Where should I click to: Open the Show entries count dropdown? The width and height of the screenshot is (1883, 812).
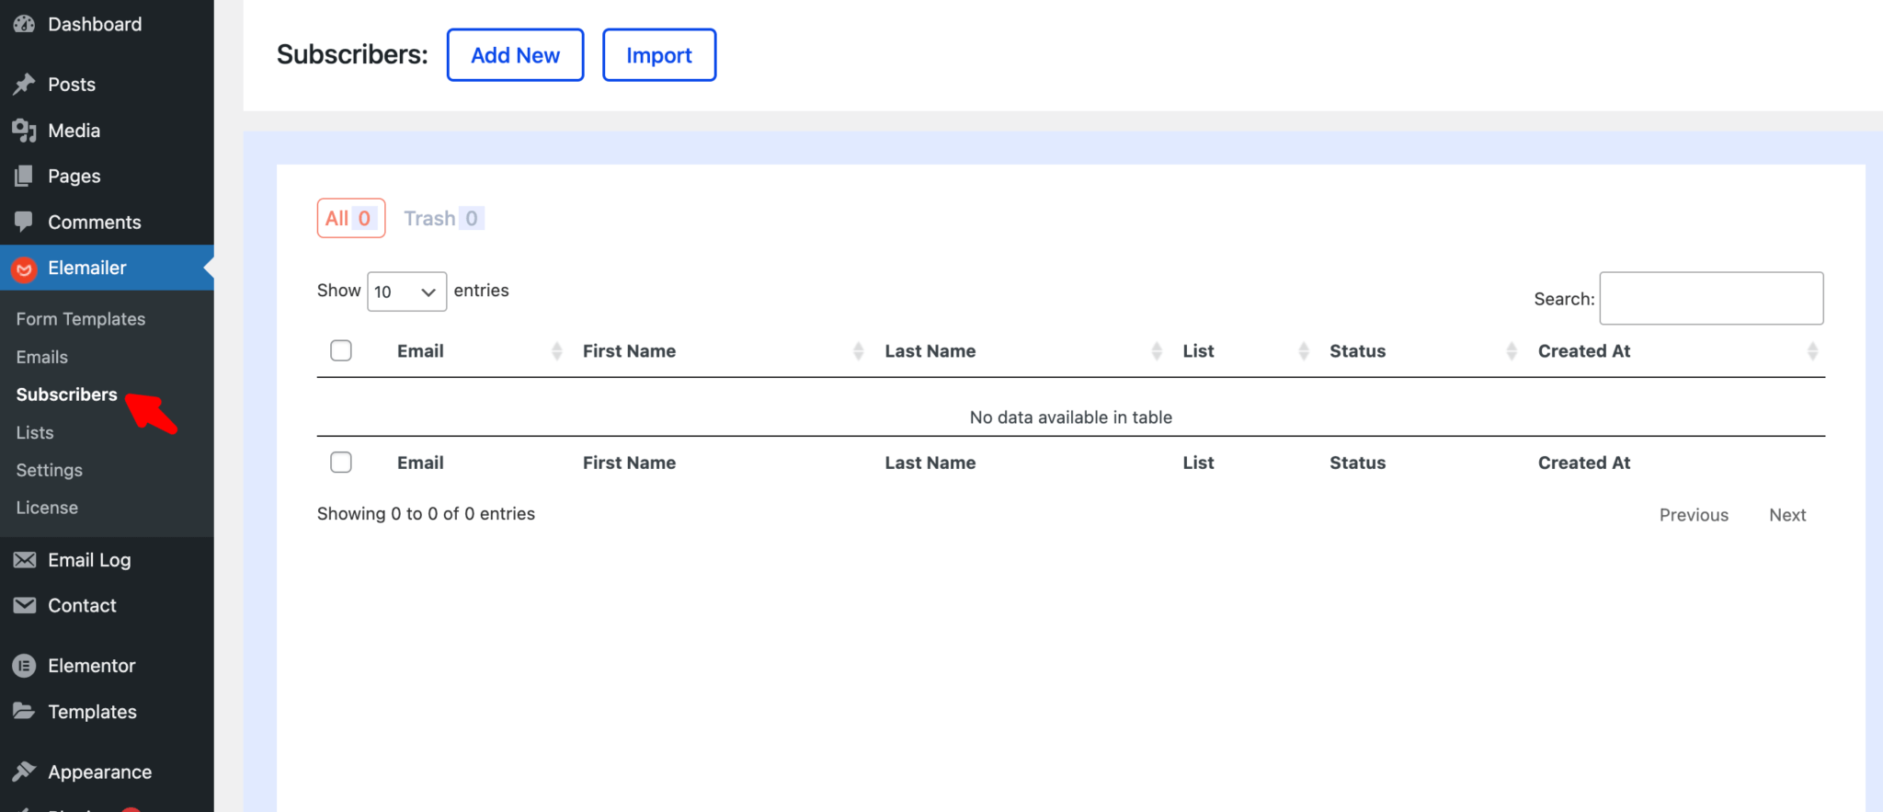coord(406,292)
